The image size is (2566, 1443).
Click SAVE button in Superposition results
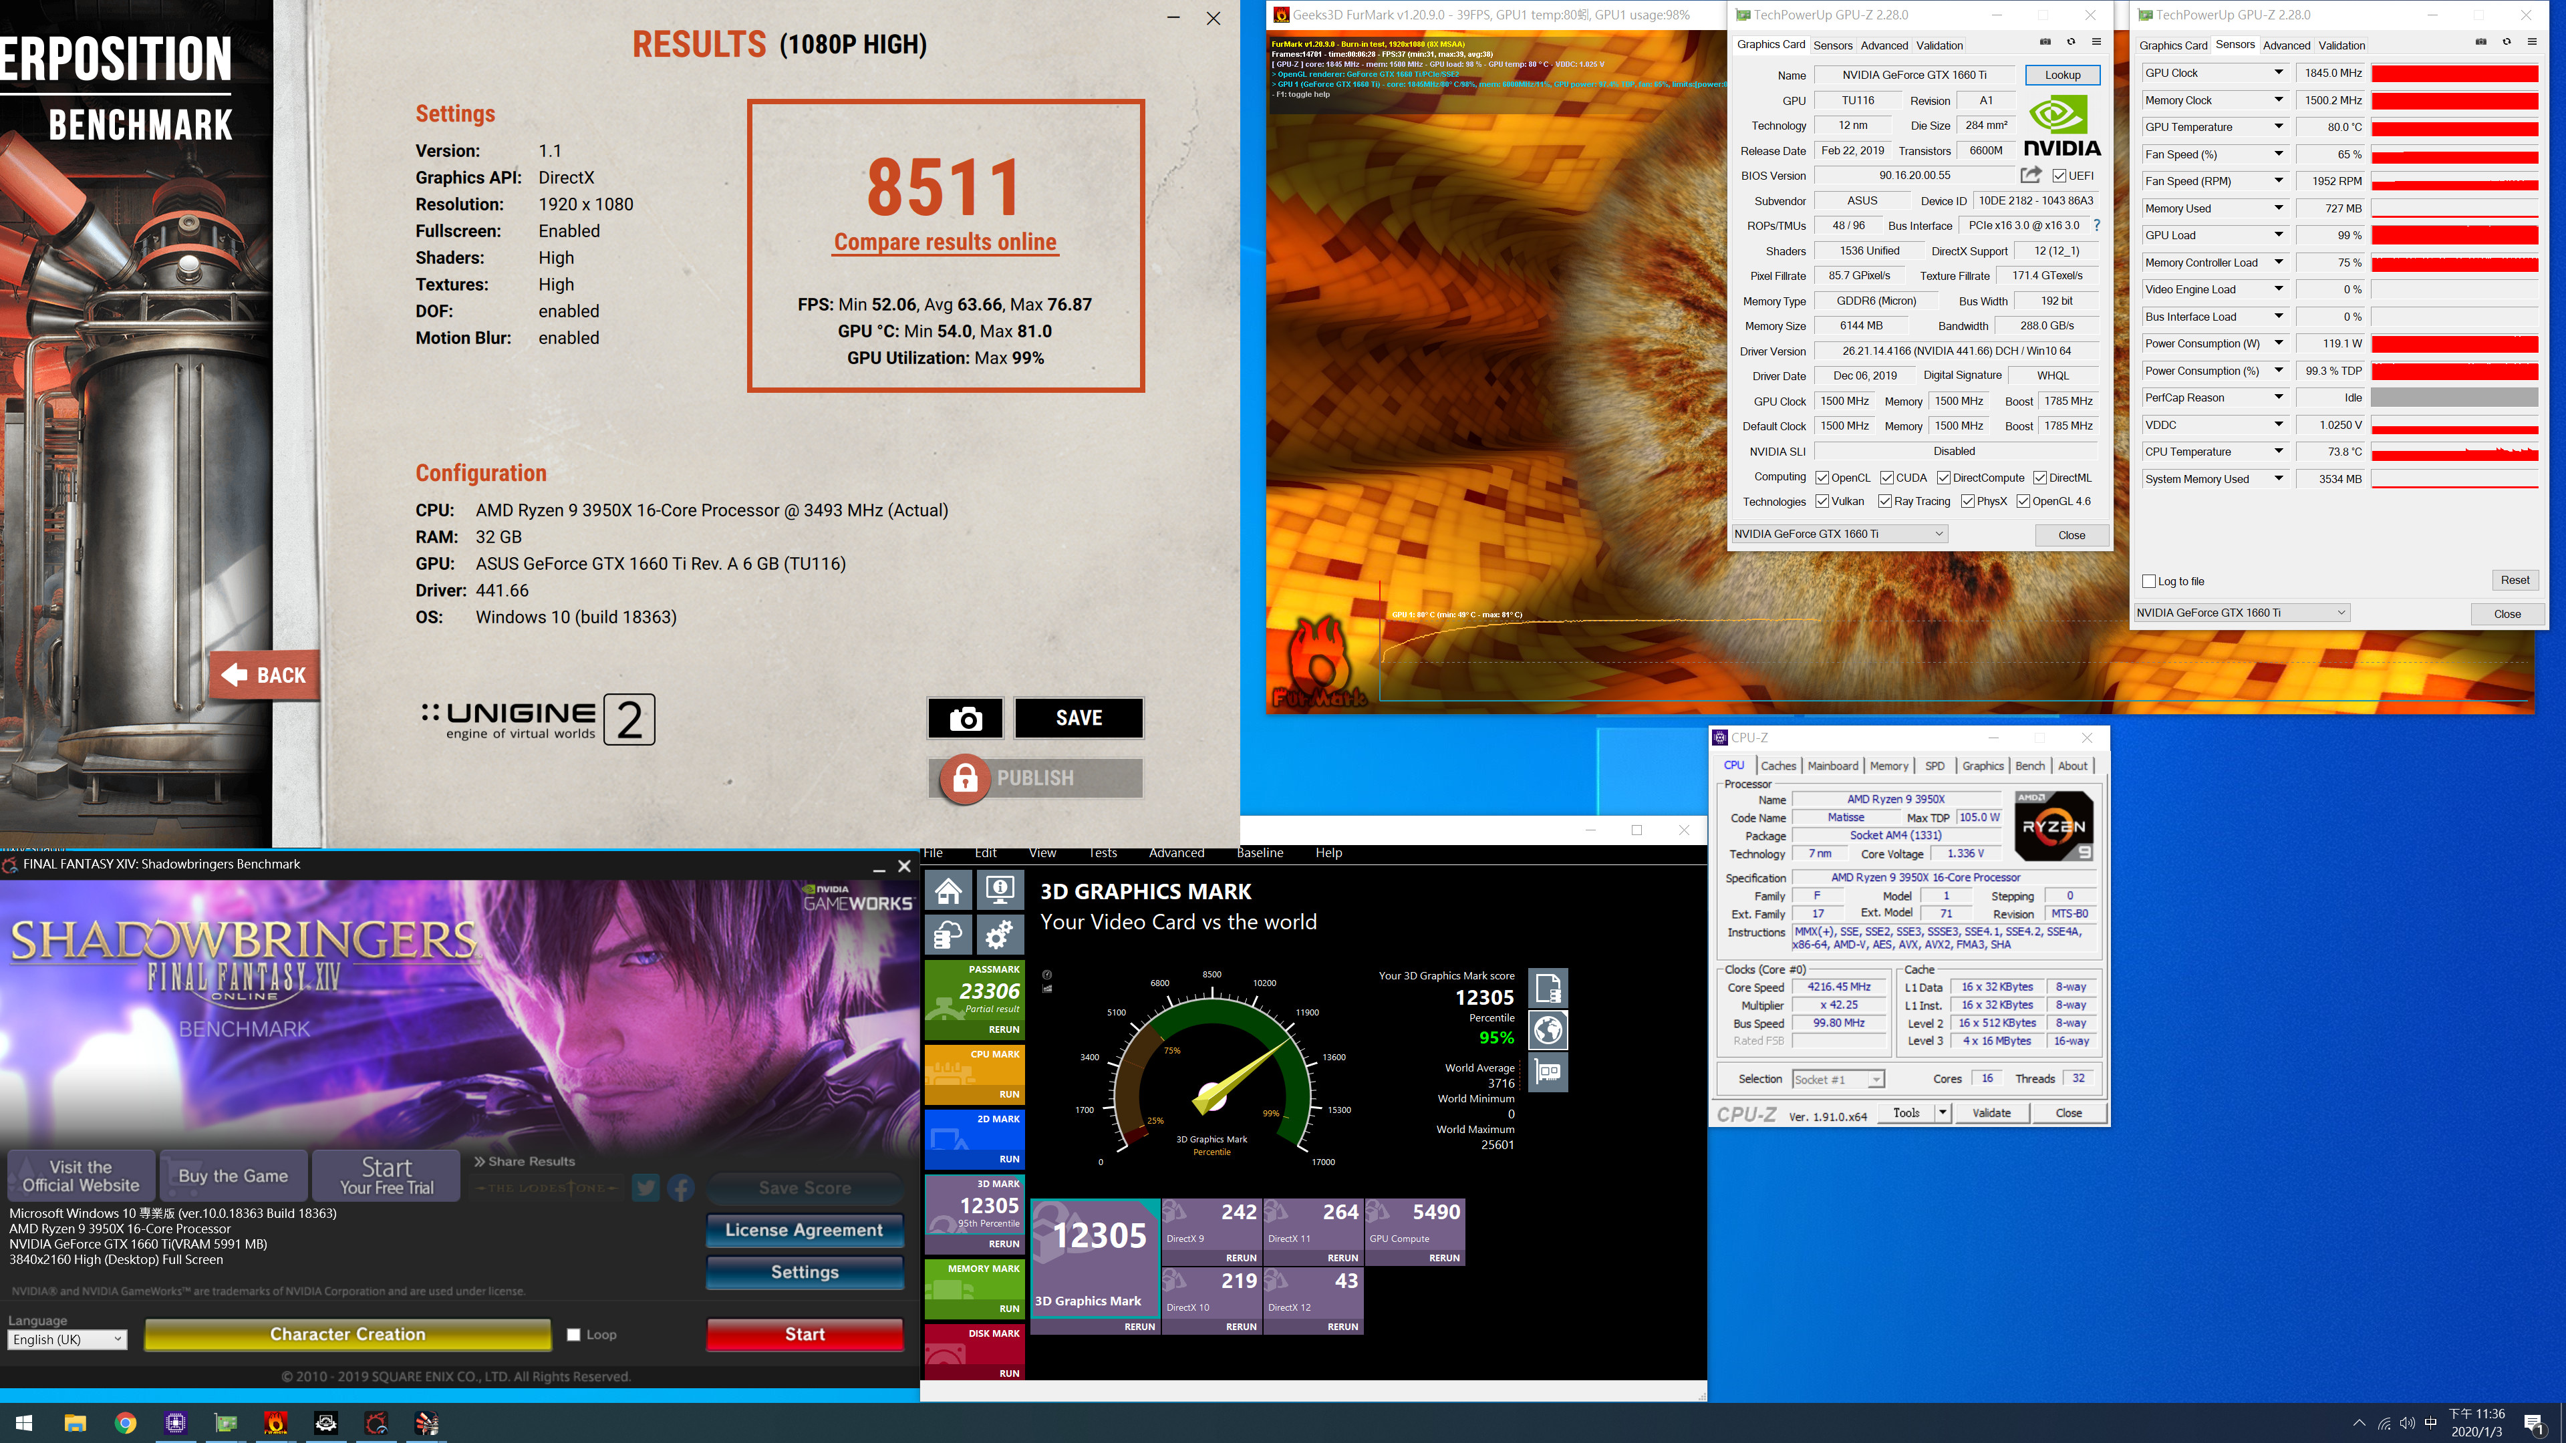1079,718
